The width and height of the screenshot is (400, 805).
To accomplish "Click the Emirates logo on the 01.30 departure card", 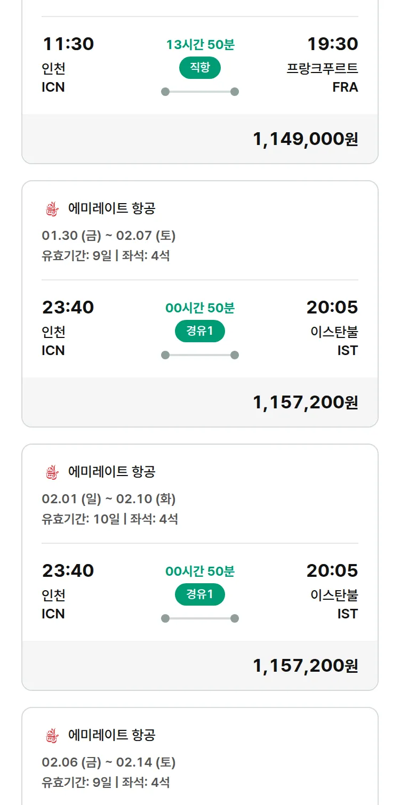I will (x=51, y=208).
